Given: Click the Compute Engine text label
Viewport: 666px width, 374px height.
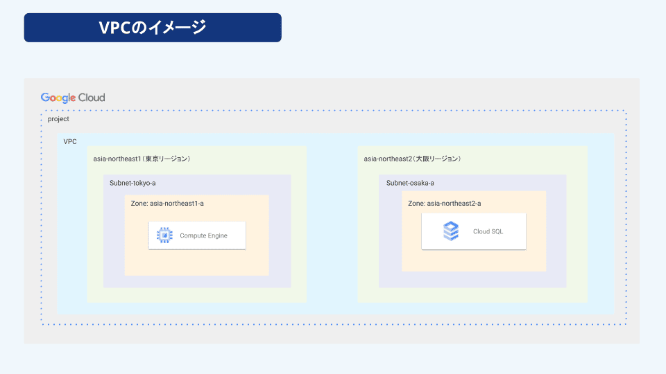Looking at the screenshot, I should pos(203,236).
